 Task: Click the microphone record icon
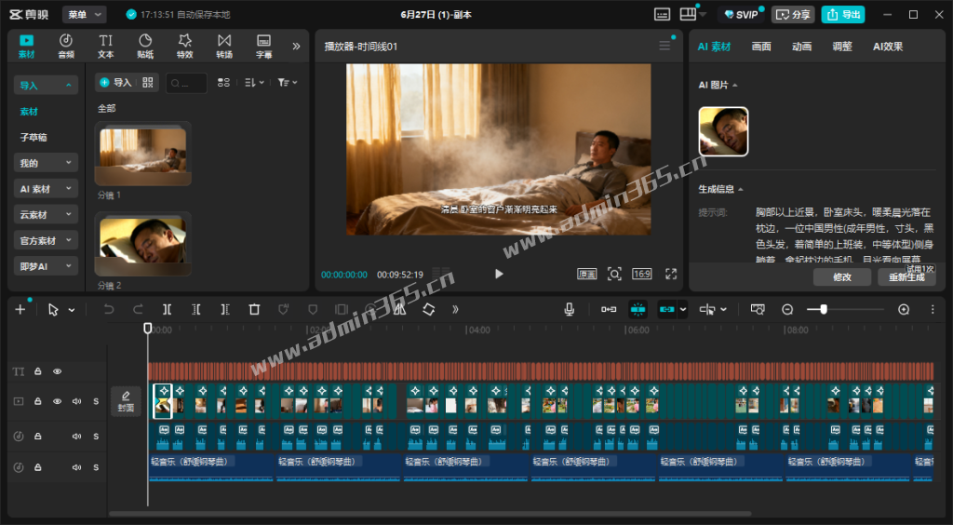click(x=569, y=309)
